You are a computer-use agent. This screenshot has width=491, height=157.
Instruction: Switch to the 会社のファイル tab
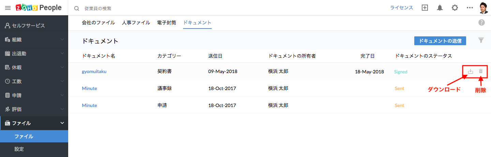pyautogui.click(x=98, y=23)
